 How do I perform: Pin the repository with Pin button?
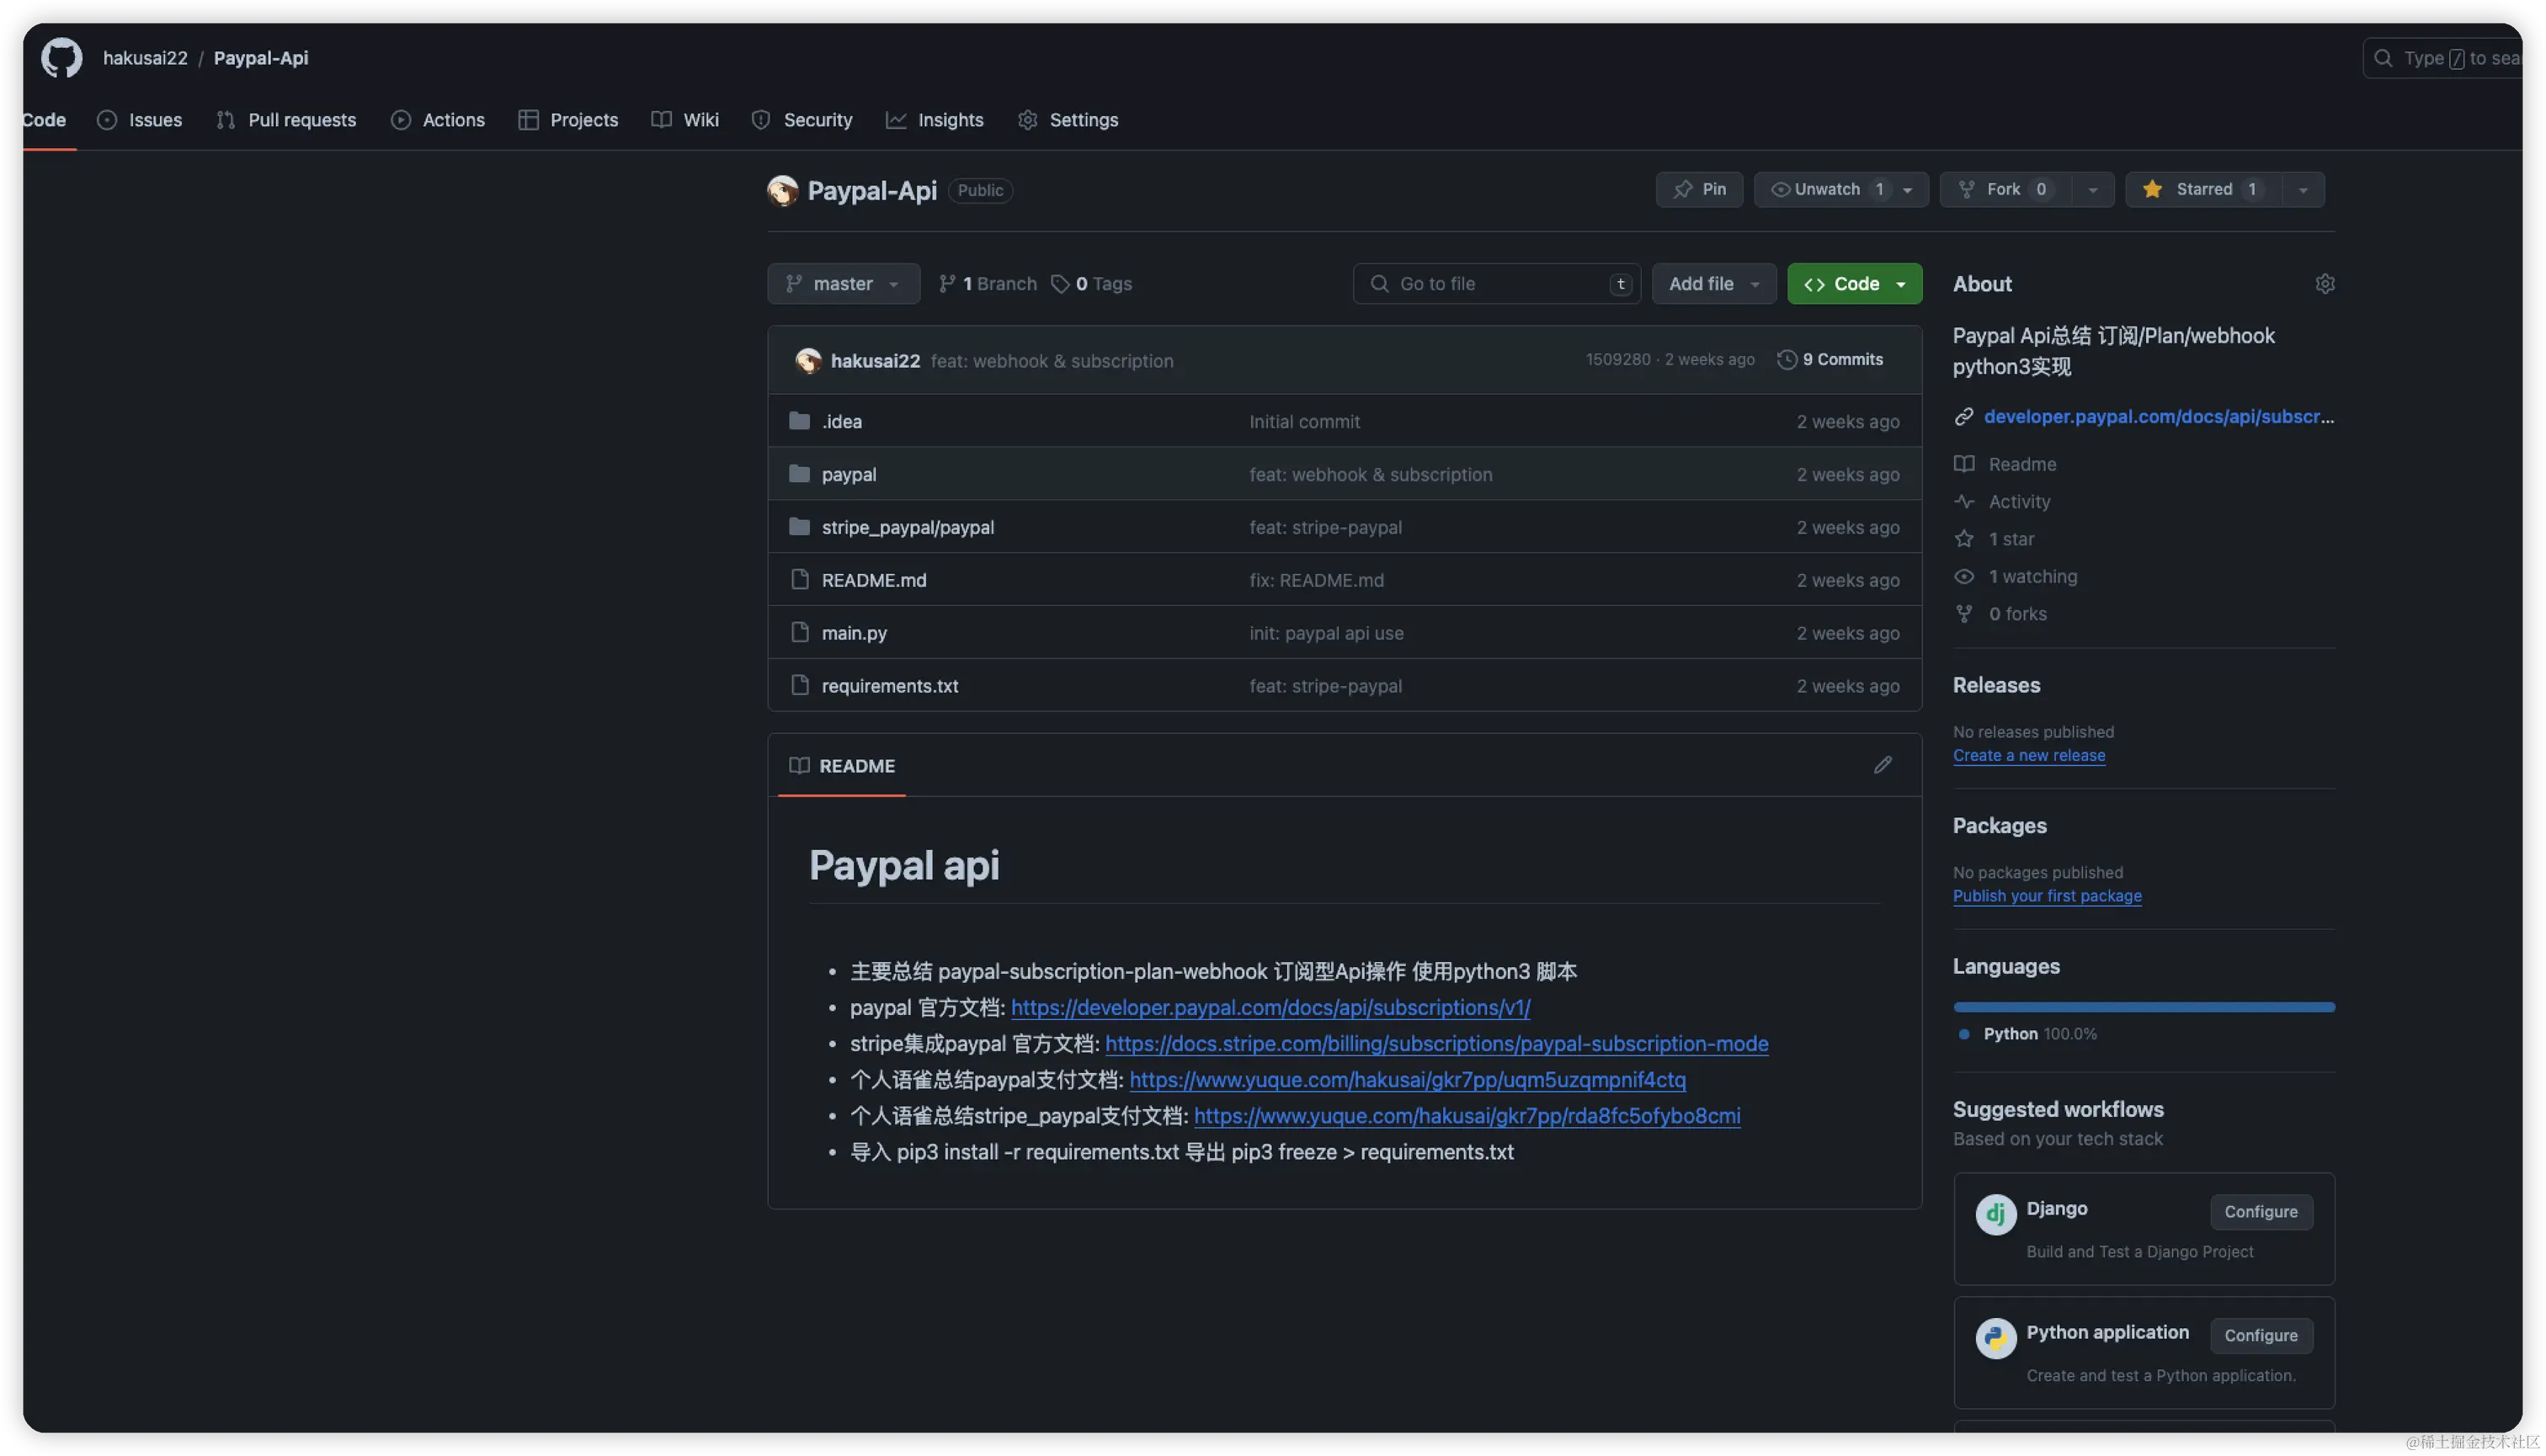point(1699,190)
